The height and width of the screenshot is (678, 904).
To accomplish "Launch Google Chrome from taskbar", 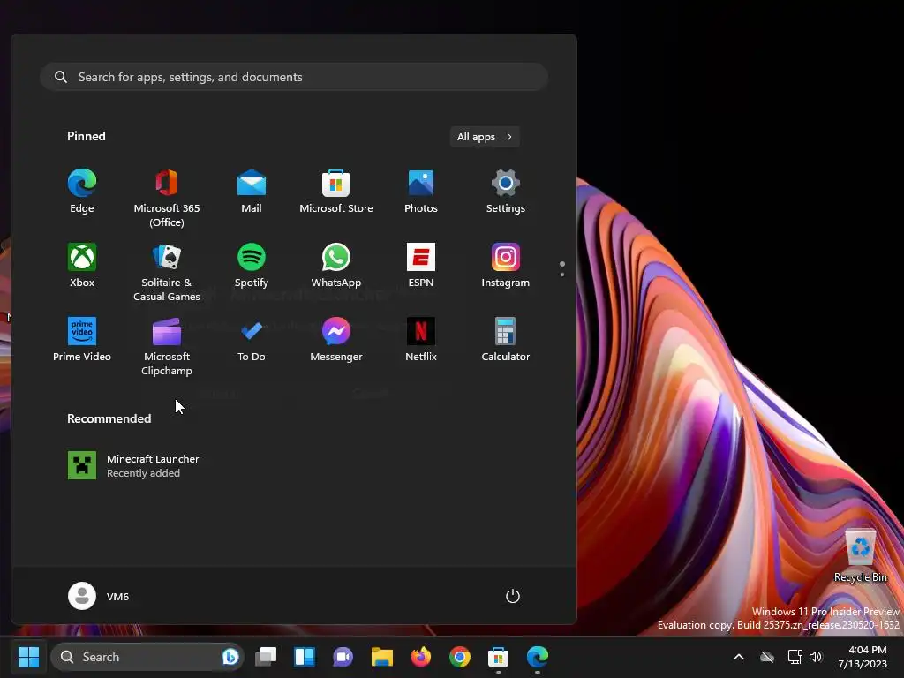I will coord(459,657).
